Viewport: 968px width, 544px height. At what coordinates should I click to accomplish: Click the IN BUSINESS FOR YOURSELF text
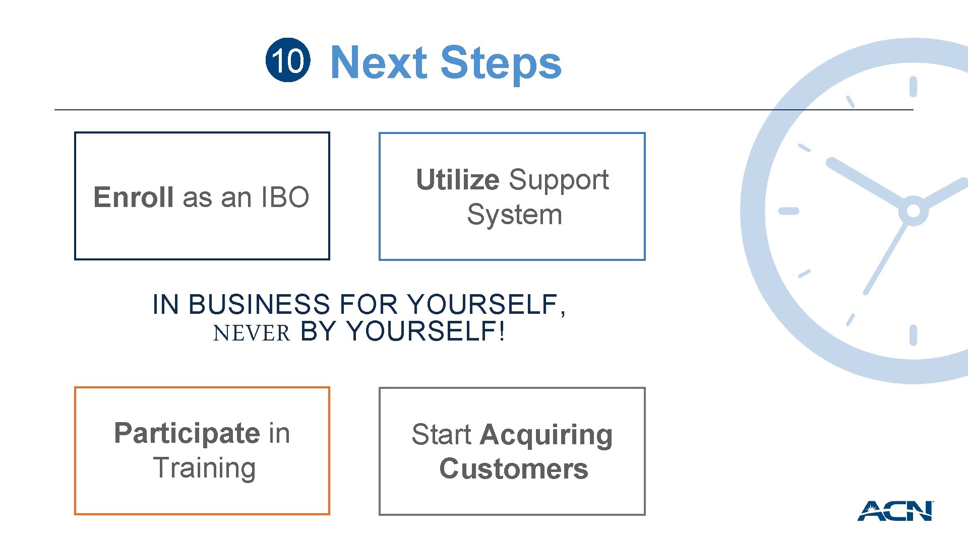click(359, 304)
